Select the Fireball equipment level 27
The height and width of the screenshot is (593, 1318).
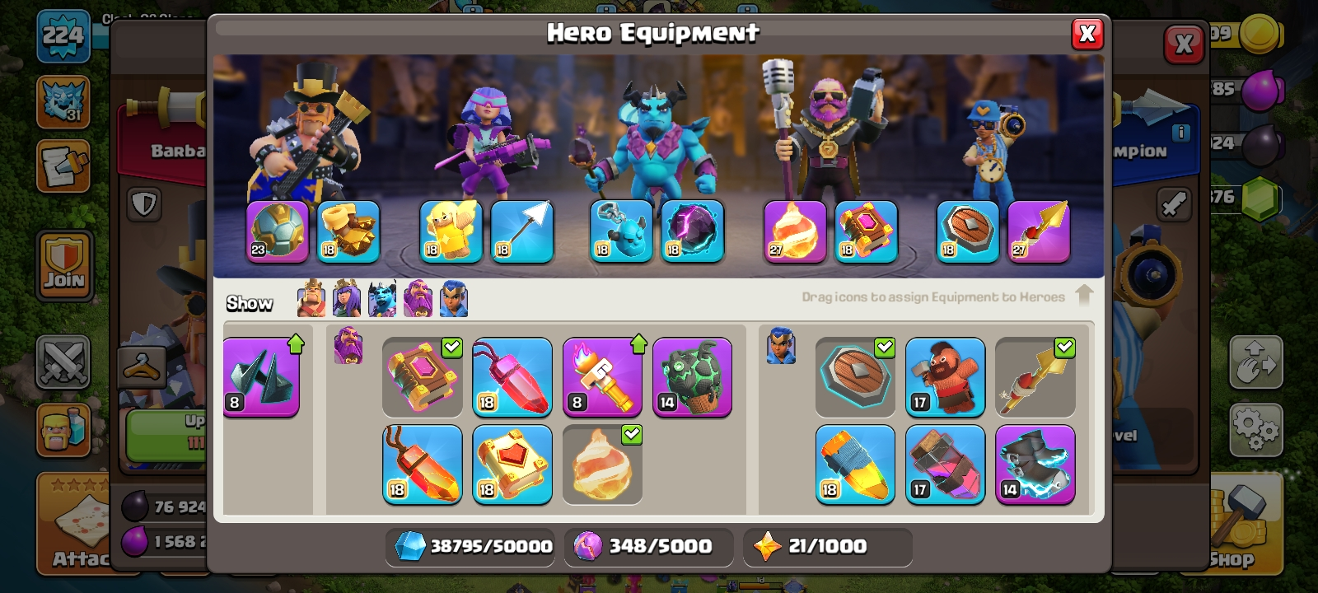pos(795,231)
